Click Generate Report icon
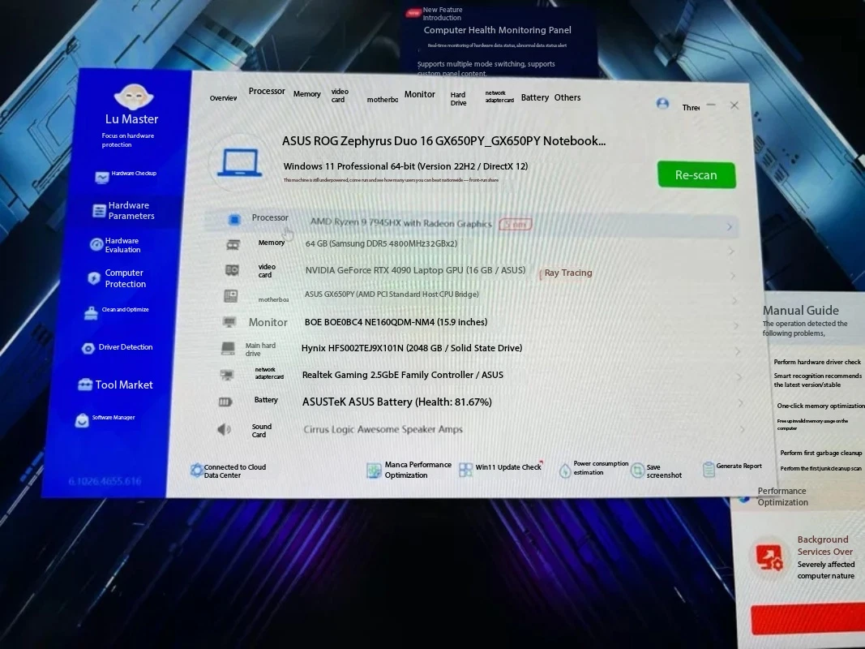 pyautogui.click(x=709, y=469)
